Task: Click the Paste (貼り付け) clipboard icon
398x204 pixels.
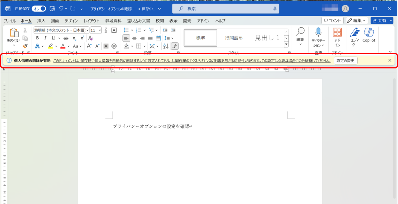Action: tap(14, 32)
